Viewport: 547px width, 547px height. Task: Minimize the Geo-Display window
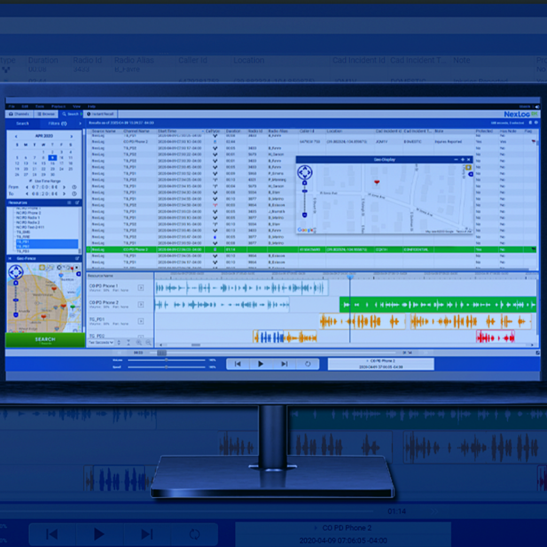456,160
